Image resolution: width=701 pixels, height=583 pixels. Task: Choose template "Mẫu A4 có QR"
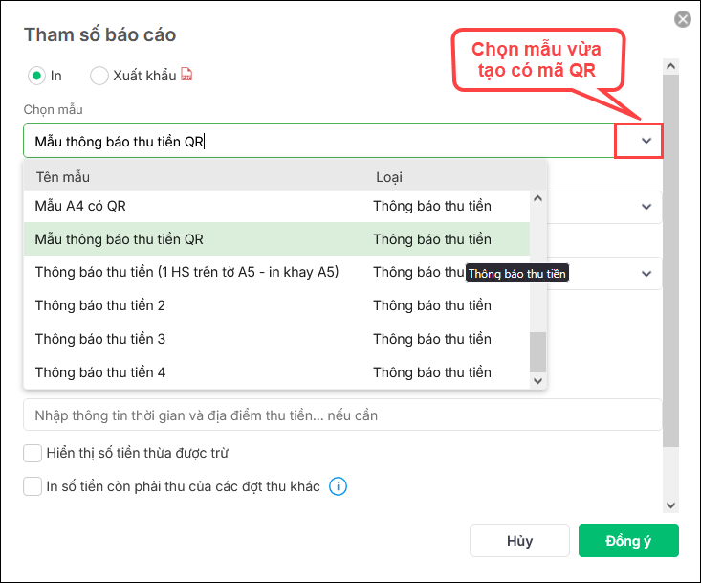pyautogui.click(x=80, y=206)
